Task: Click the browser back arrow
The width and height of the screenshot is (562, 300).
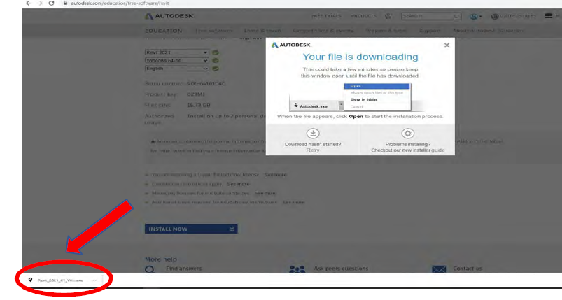Action: coord(8,3)
